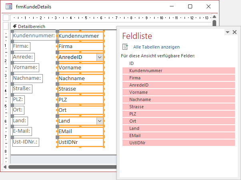Select the PLZ text box control
The height and width of the screenshot is (180, 241).
(x=80, y=100)
